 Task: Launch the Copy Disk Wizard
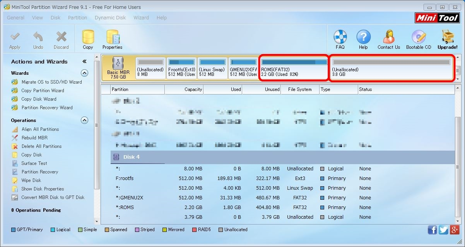click(x=39, y=99)
